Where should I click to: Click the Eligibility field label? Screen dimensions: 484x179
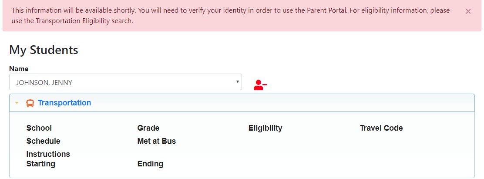265,128
